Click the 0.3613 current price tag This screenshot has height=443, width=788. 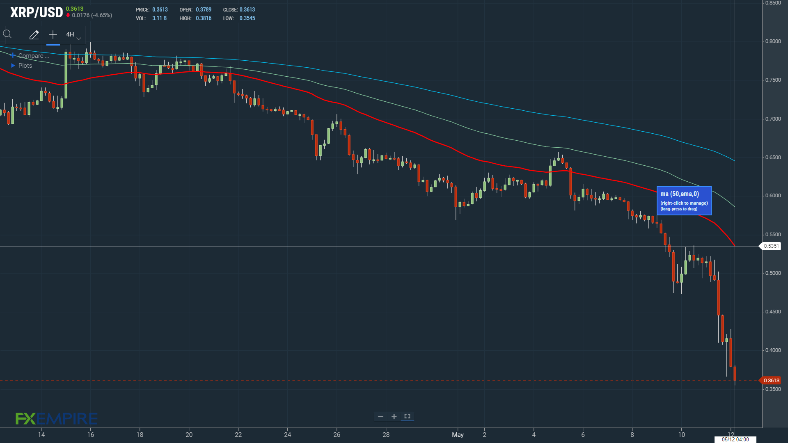coord(771,381)
